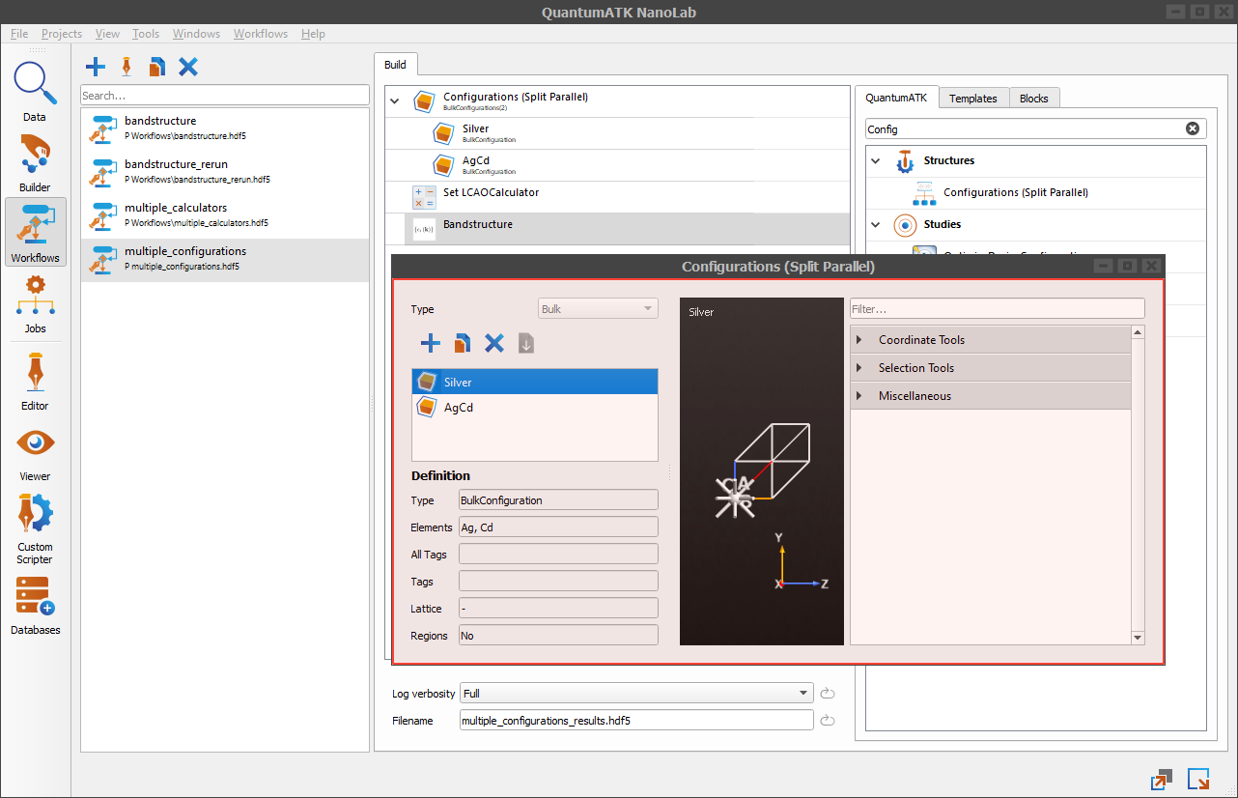
Task: Copy configuration in dialog toolbar
Action: [463, 343]
